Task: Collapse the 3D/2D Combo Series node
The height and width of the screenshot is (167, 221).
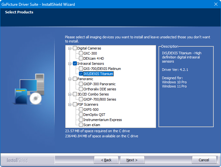Action: tap(70, 94)
